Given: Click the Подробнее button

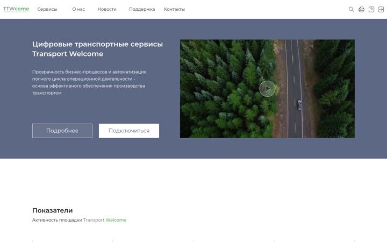Looking at the screenshot, I should [62, 131].
